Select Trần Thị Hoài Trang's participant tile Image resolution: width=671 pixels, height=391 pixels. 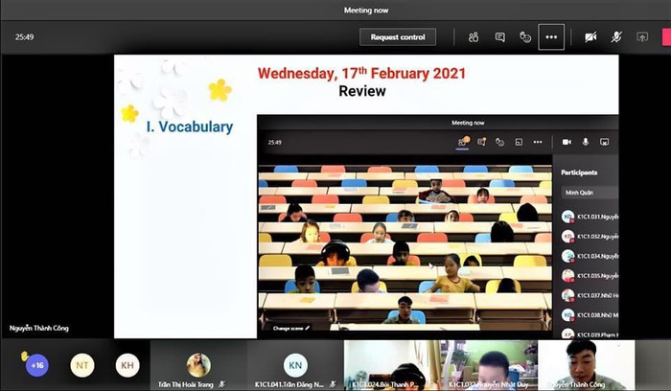point(198,365)
